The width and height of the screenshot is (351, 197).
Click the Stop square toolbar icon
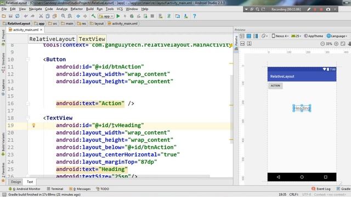[152, 16]
